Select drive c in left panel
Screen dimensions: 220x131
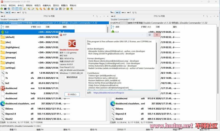(3, 12)
